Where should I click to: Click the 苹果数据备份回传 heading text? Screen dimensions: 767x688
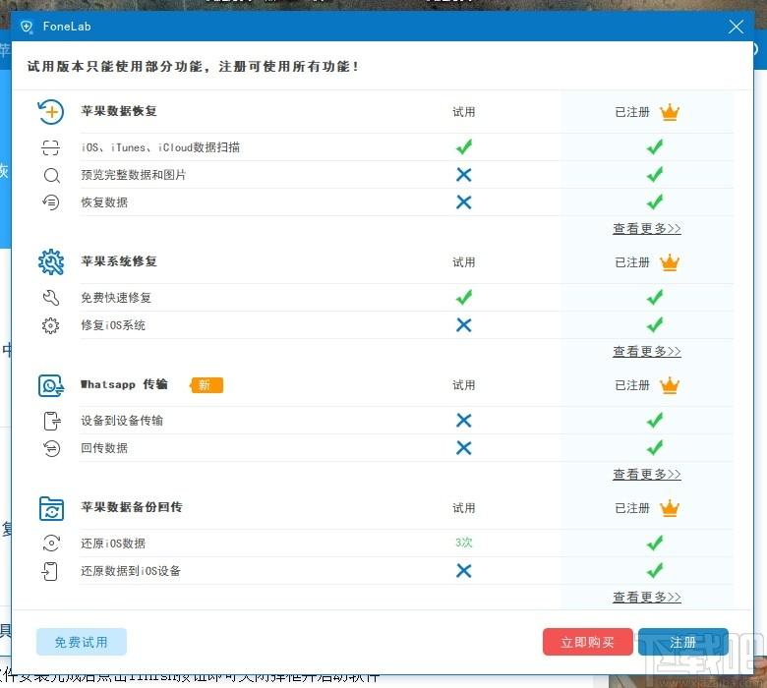click(132, 507)
